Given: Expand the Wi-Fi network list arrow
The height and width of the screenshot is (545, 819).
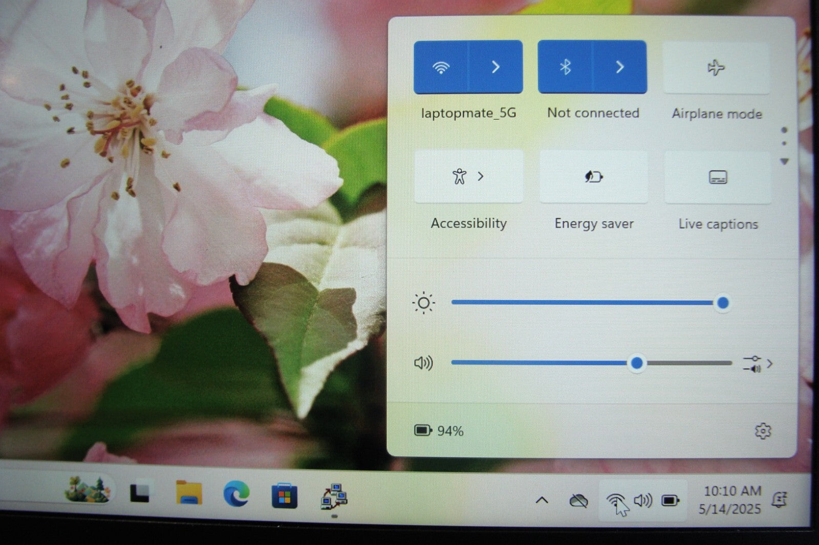Looking at the screenshot, I should (495, 67).
